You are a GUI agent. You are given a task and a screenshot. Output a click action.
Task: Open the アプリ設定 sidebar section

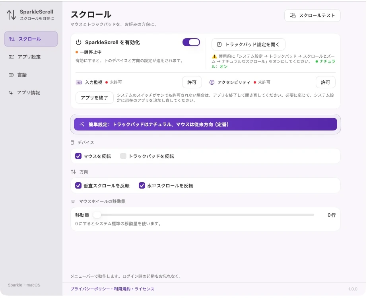(x=31, y=57)
